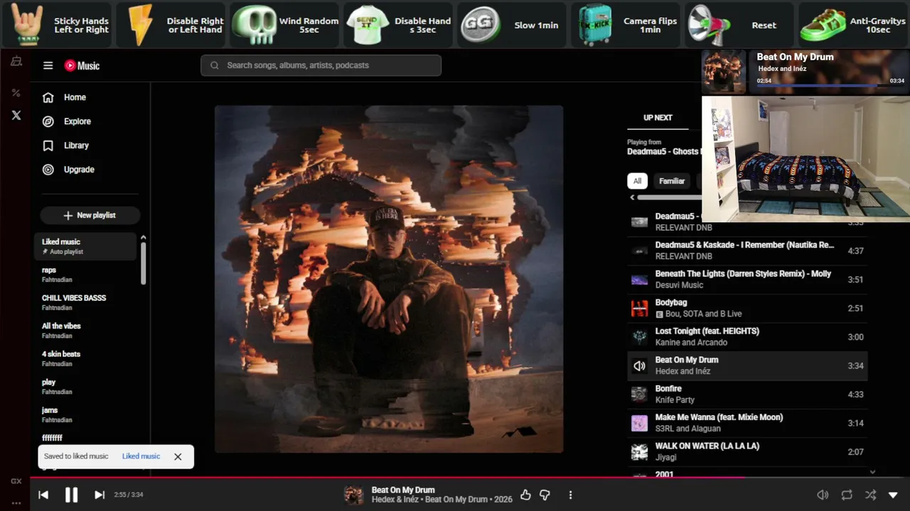Select the playing 'Beat On My Drum' queue row
Viewport: 910px width, 511px height.
(x=747, y=366)
